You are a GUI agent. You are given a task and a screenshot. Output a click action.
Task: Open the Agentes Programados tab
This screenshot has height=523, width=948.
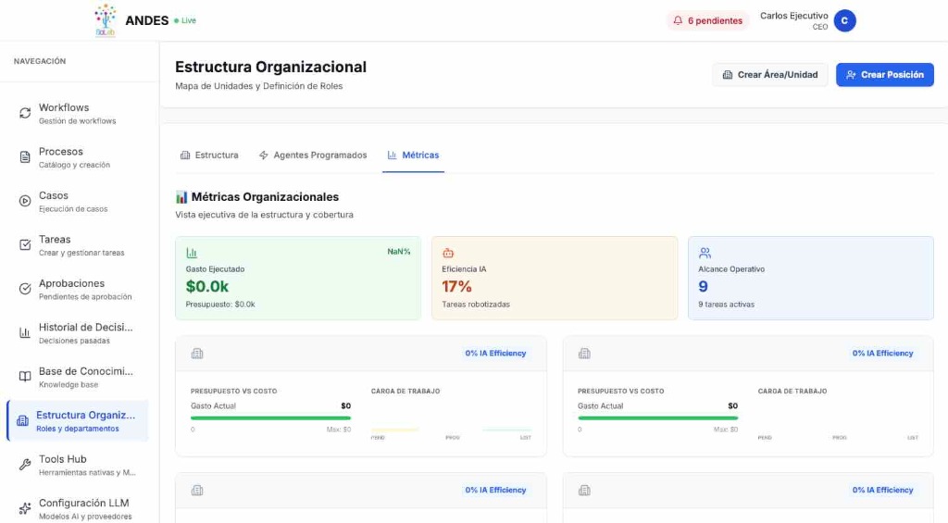[x=313, y=155]
